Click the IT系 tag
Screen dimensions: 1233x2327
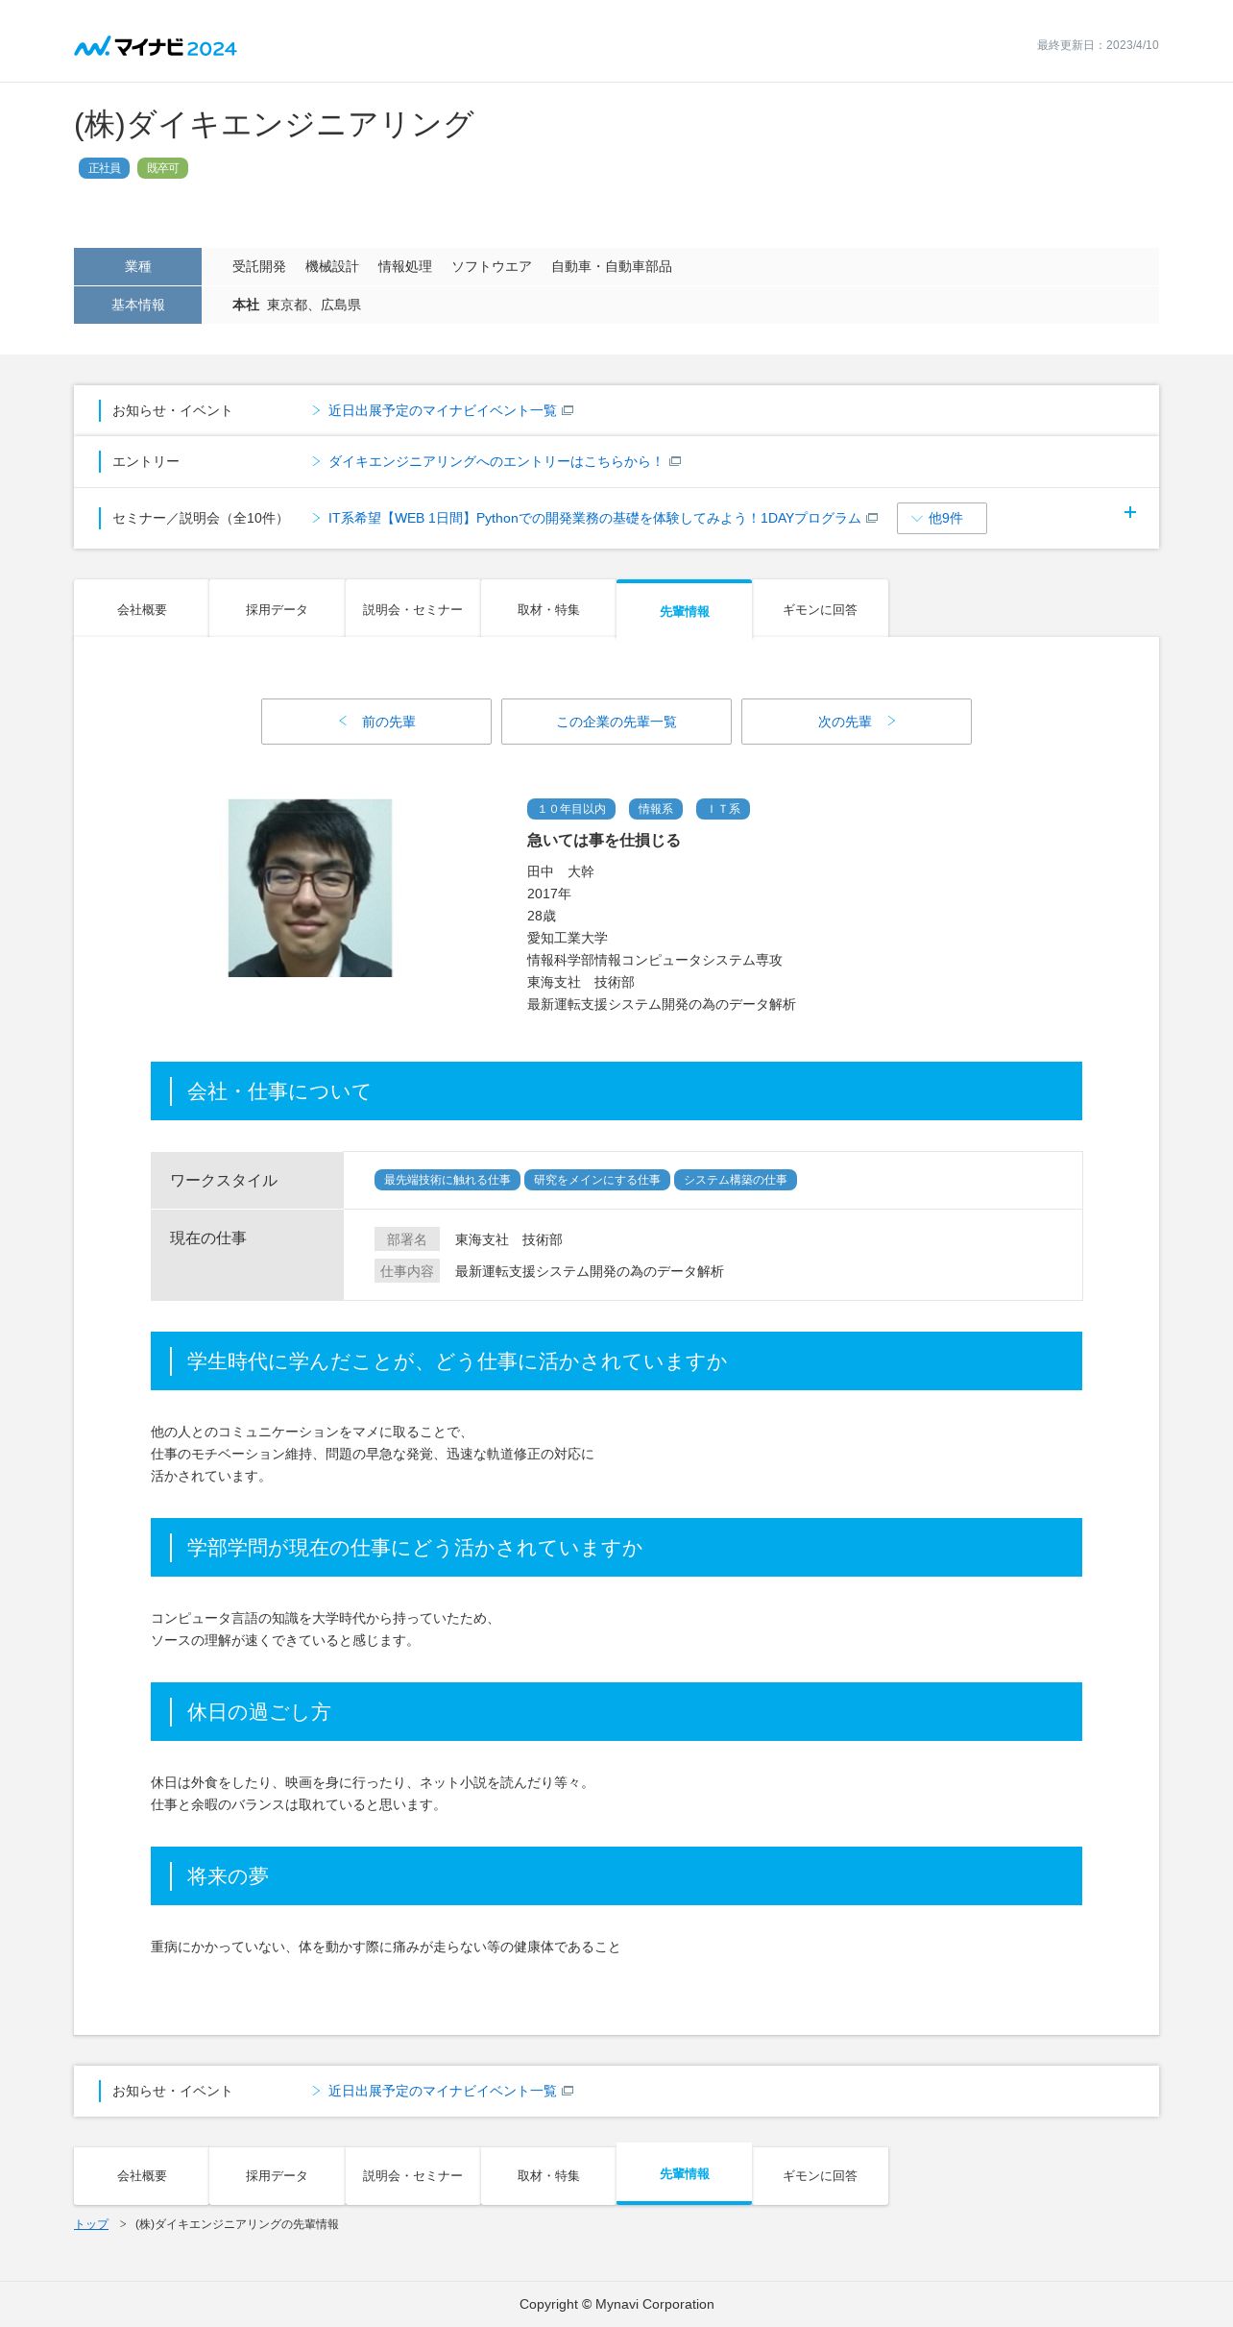pos(723,809)
